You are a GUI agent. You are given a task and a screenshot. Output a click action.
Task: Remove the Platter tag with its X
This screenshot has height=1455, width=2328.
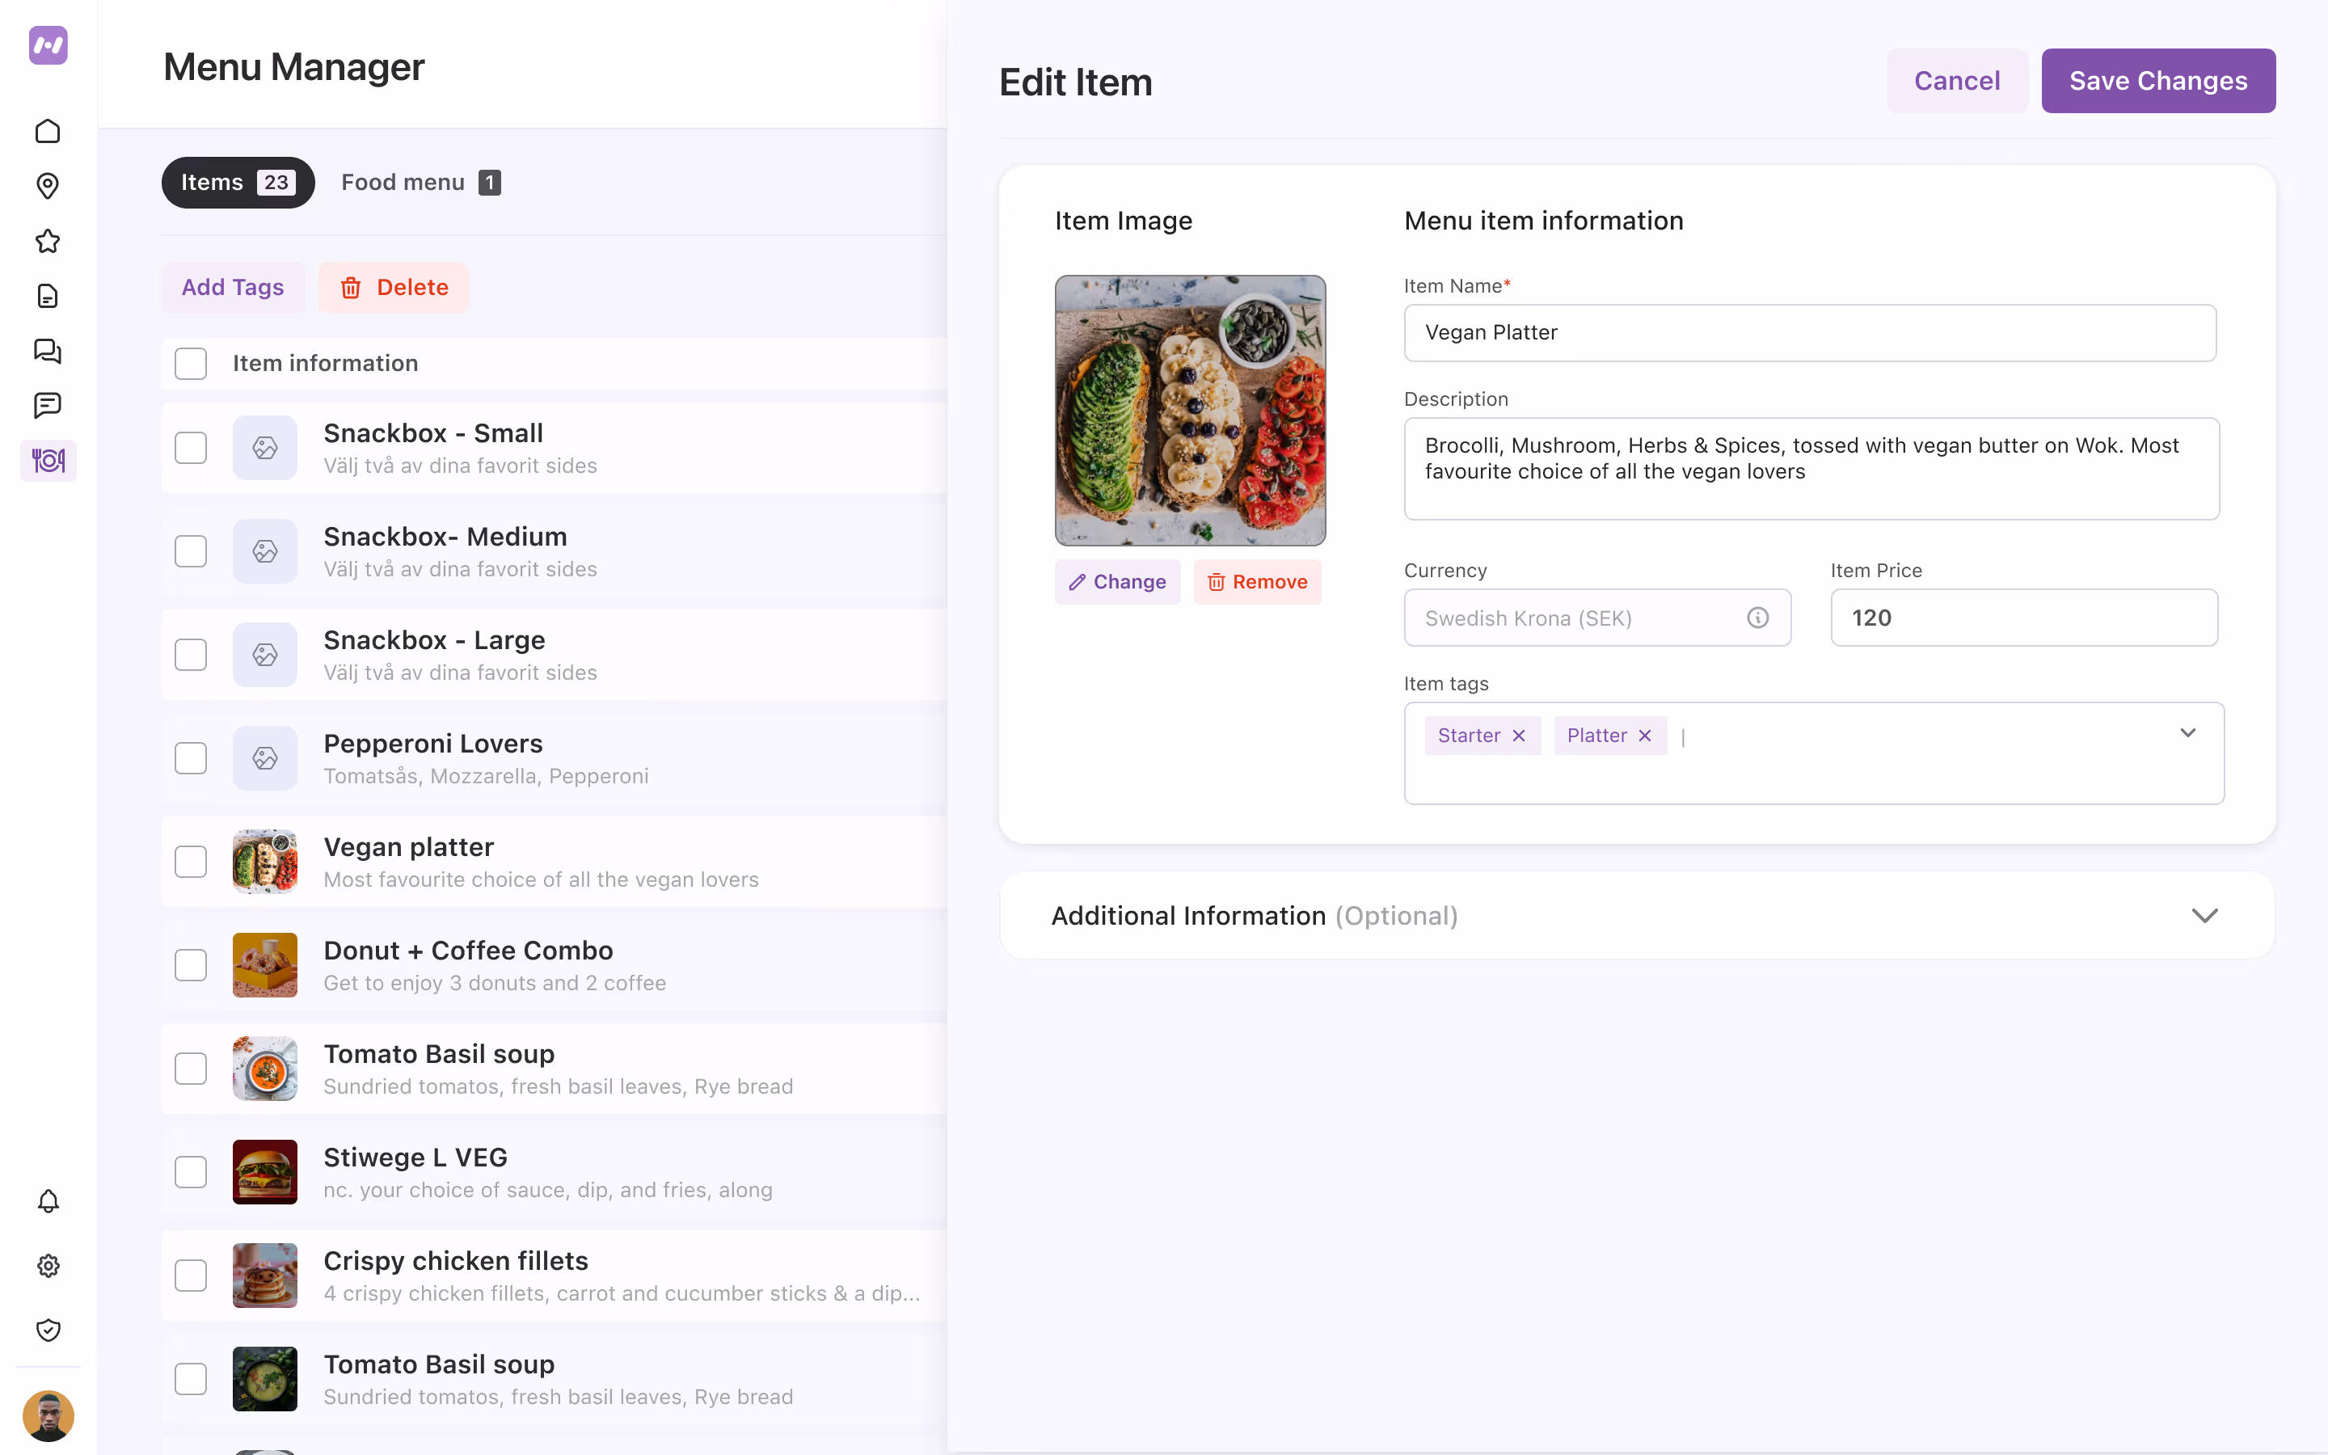1645,736
